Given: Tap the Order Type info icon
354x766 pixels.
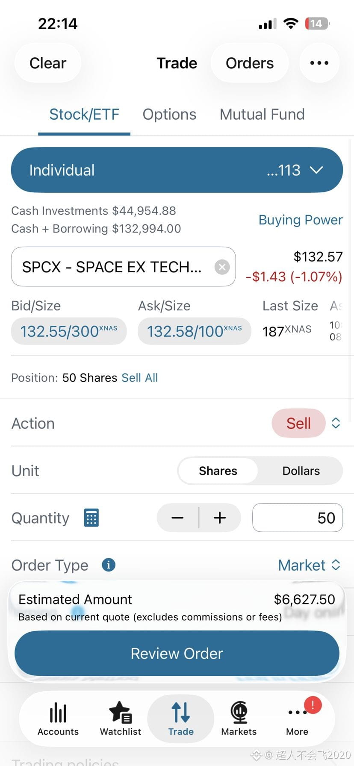Looking at the screenshot, I should pos(109,565).
